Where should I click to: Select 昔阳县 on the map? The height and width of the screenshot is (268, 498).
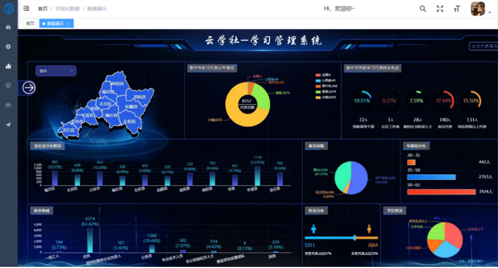[x=139, y=97]
